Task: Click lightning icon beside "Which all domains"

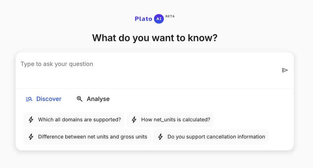Action: point(31,120)
